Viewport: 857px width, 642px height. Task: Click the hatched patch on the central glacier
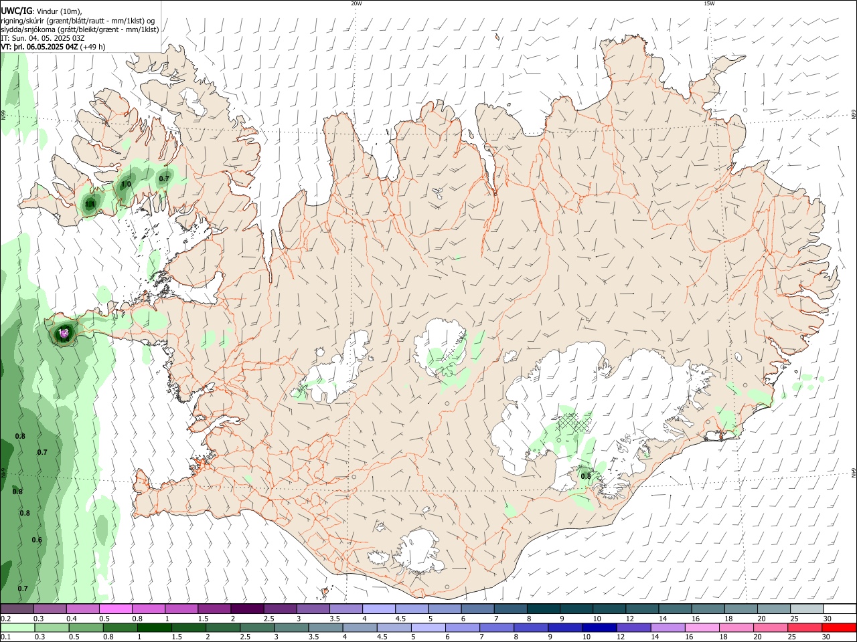(453, 346)
